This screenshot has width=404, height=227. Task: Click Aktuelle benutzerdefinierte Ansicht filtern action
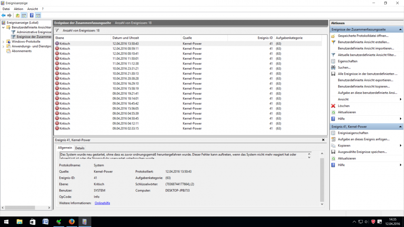pyautogui.click(x=366, y=55)
